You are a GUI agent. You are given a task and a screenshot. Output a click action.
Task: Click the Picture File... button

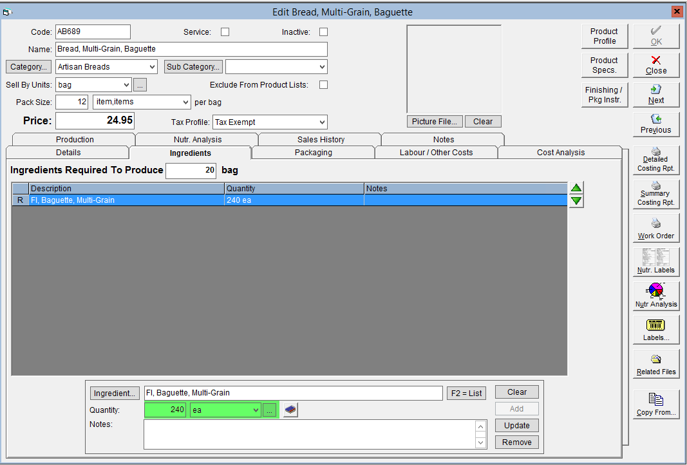[x=434, y=121]
